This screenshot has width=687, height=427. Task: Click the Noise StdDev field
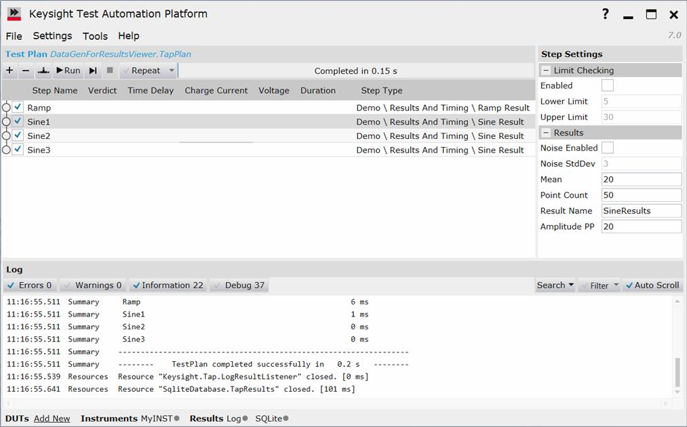(642, 163)
